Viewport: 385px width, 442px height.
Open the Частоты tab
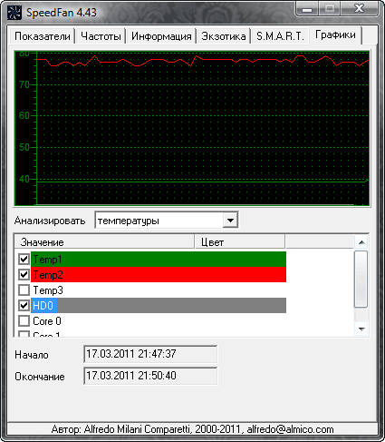click(x=101, y=36)
